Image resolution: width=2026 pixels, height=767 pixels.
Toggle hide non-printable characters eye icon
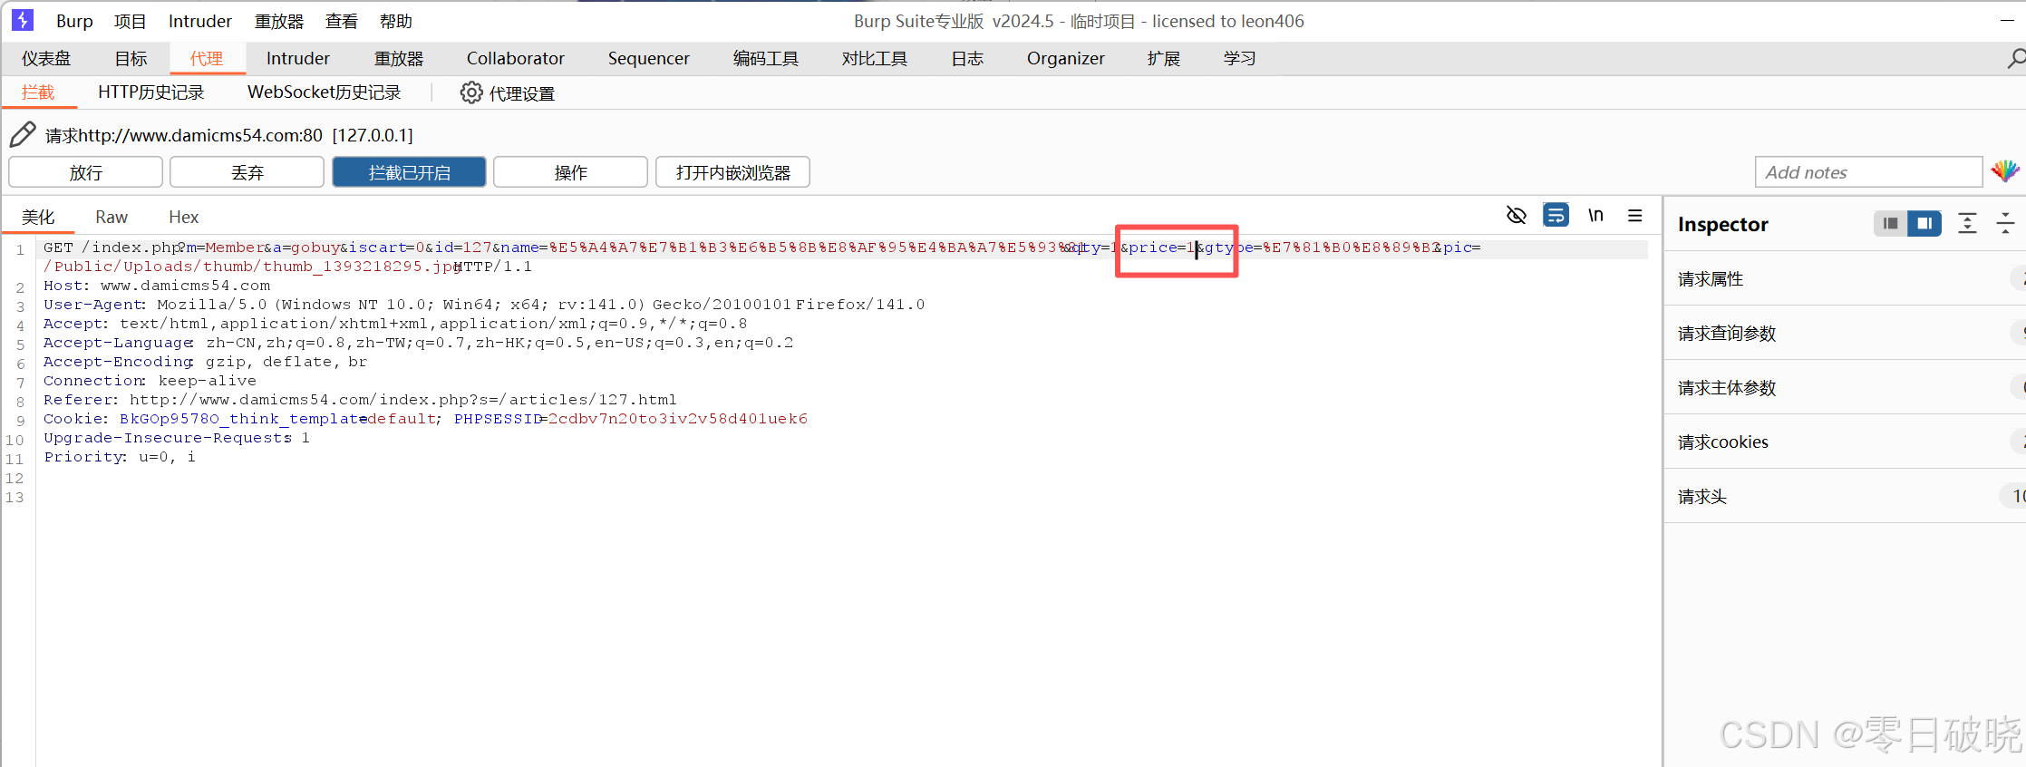[1517, 216]
